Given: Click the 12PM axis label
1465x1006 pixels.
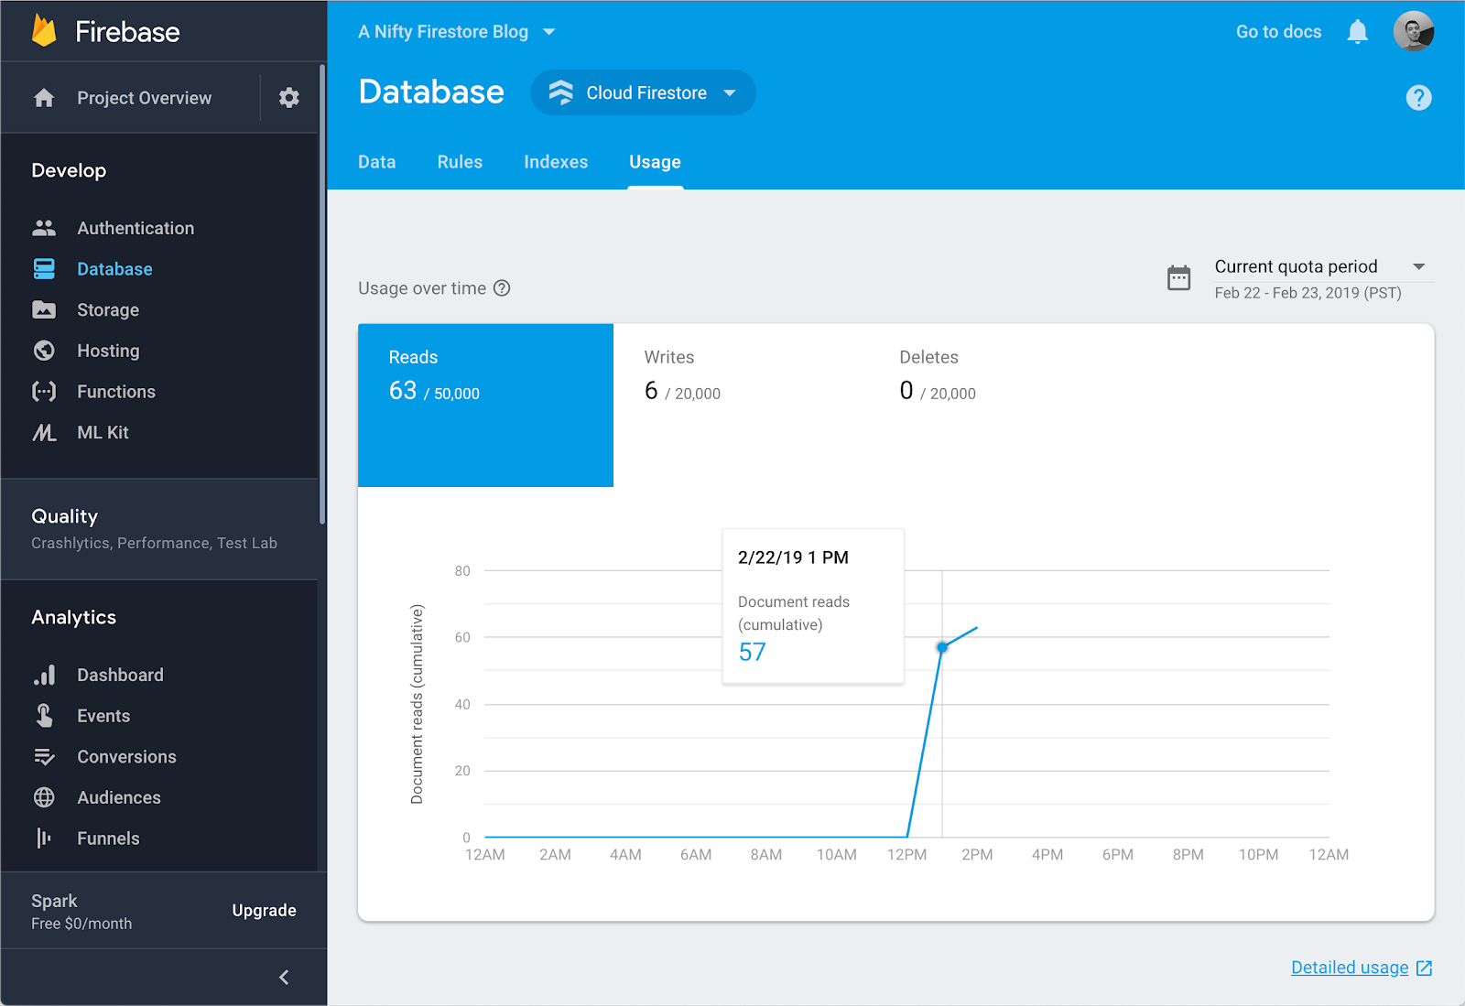Looking at the screenshot, I should point(906,854).
